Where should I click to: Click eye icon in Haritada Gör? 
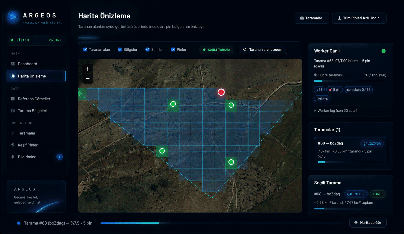[x=356, y=223]
